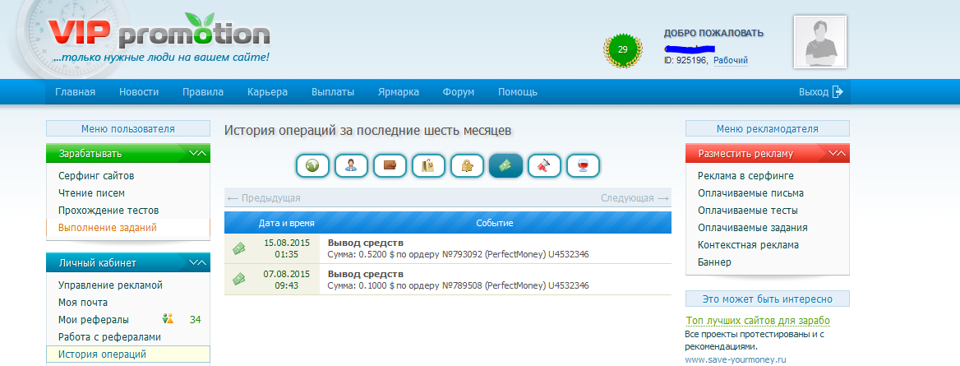960x366 pixels.
Task: Collapse the Разместить рекламу menu section
Action: [x=837, y=153]
